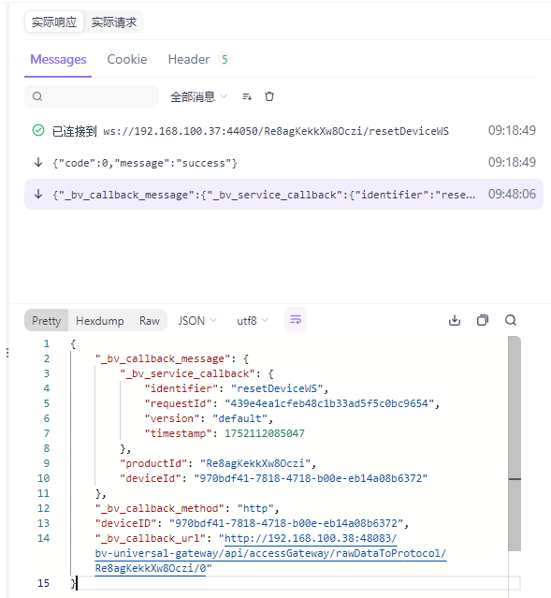Click the "deviceId" value on line 10
The width and height of the screenshot is (551, 598).
point(311,478)
